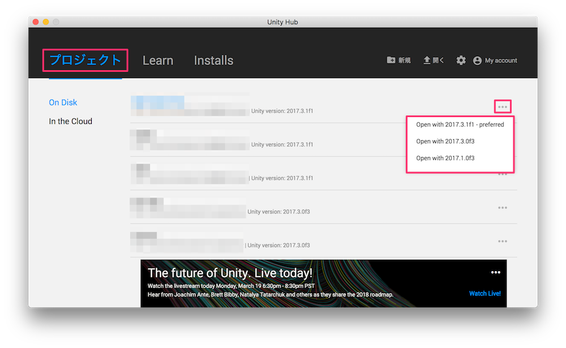Select the first project's Unity version 2017.3.1f1 text

282,111
